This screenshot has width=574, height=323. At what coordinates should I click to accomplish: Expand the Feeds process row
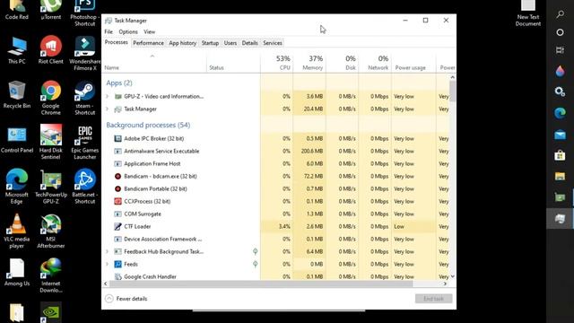[108, 264]
